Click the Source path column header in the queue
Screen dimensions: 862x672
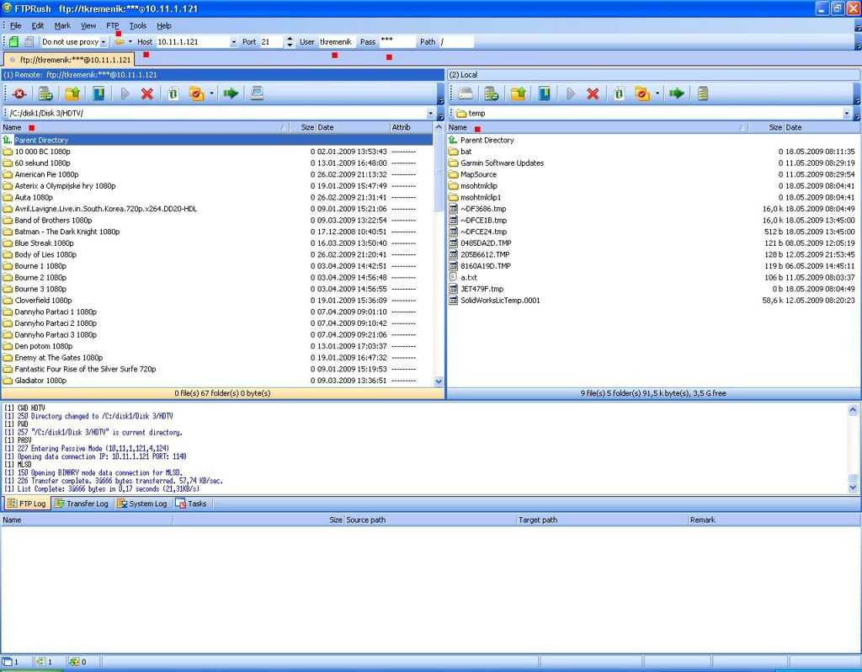430,520
